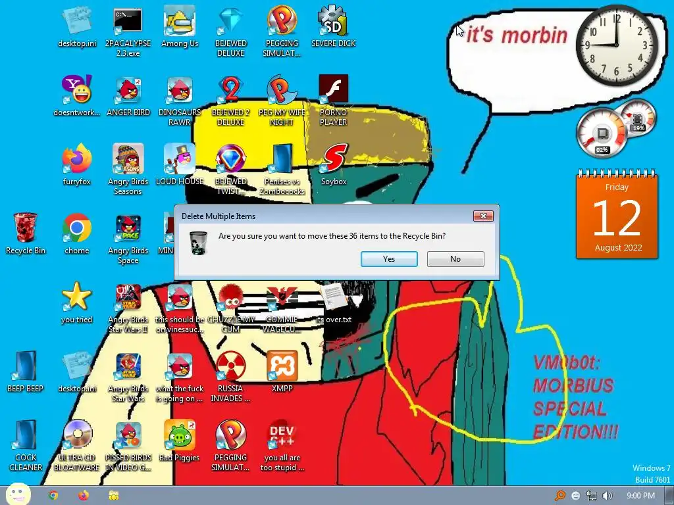Close the Delete Multiple Items dialog

coord(483,216)
